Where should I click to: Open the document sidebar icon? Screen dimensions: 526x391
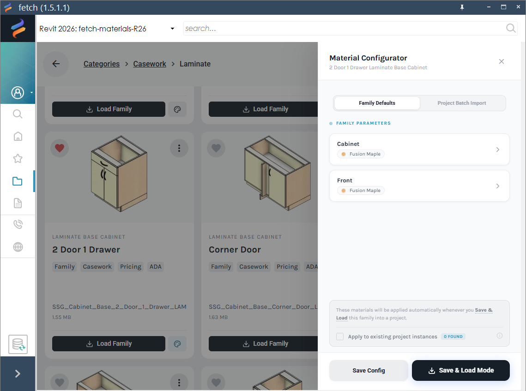pyautogui.click(x=18, y=203)
